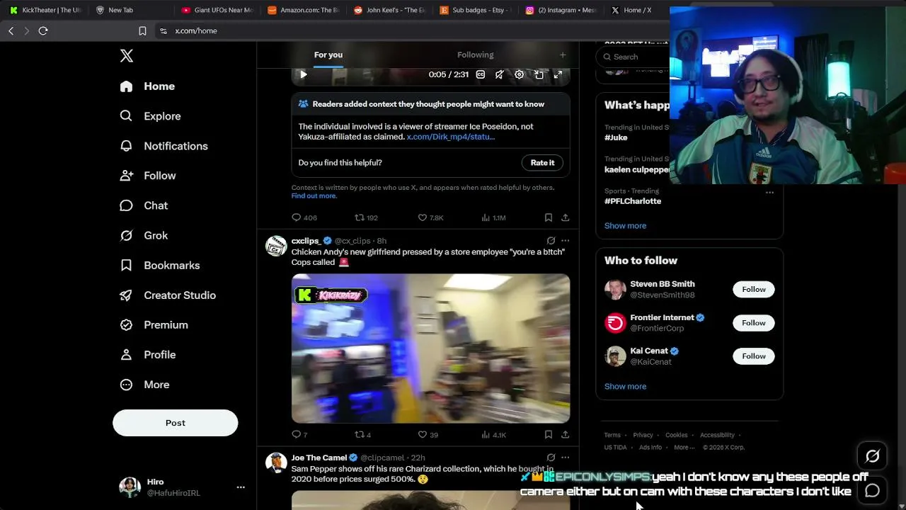Click the X logo in the sidebar
Viewport: 906px width, 510px height.
tap(127, 56)
